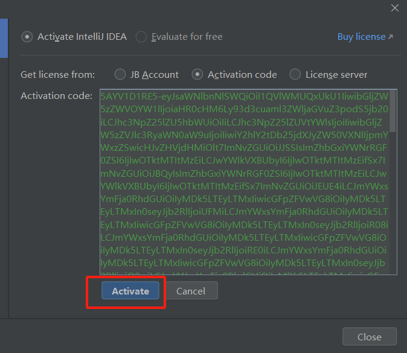
Task: Click Cancel next to Activate
Action: click(191, 291)
